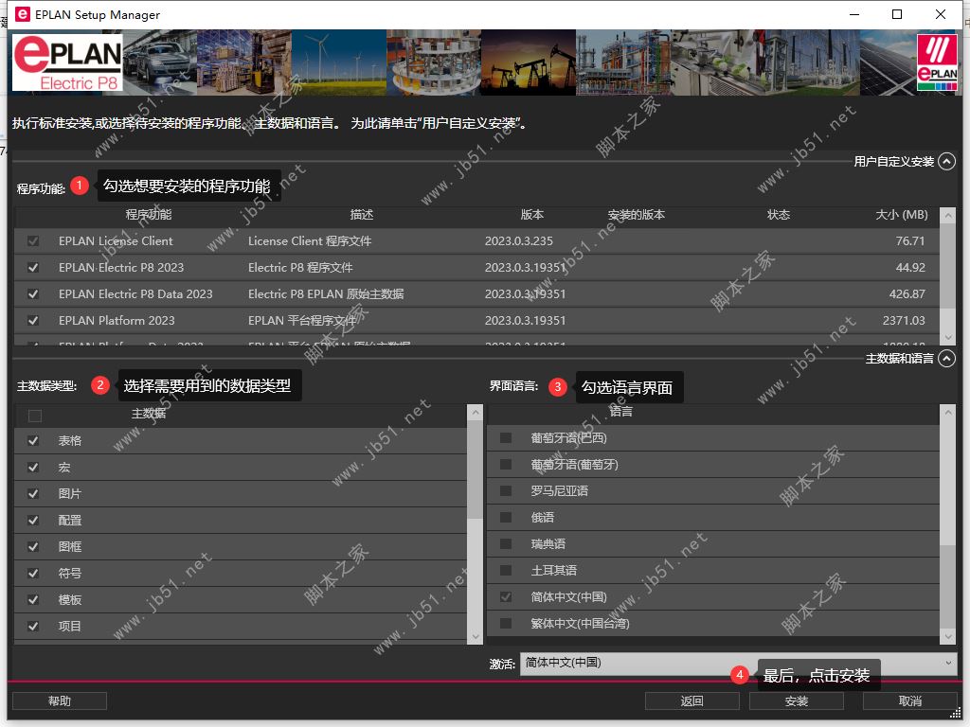Click the 语言 column header
This screenshot has height=727, width=970.
(x=620, y=412)
